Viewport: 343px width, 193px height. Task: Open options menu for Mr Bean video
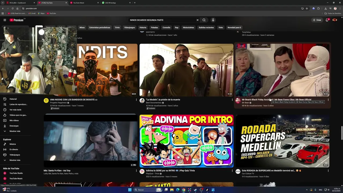328,100
